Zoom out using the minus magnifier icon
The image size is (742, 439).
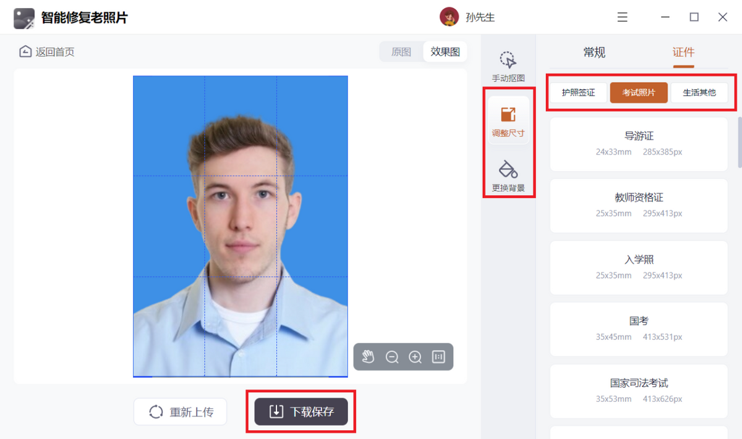click(392, 357)
